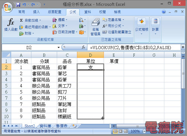
Task: Open lookup and reference functions icon
Action: point(82,20)
